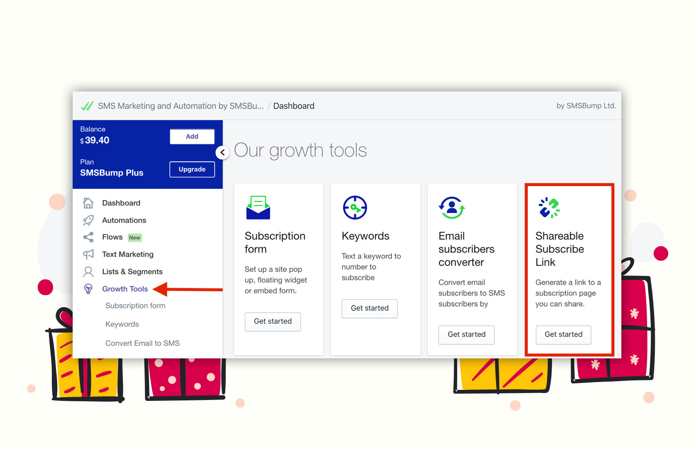Click the SMSBump double-checkmark logo
Viewport: 694px width, 449px height.
[x=87, y=106]
